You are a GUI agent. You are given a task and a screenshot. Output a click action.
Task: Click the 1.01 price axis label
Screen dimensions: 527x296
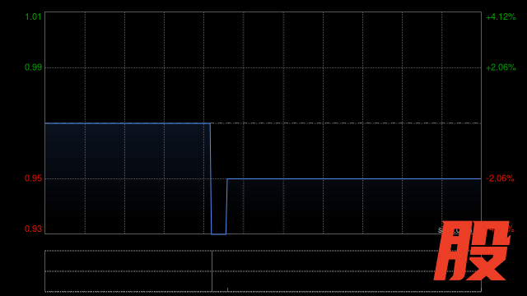pyautogui.click(x=33, y=16)
